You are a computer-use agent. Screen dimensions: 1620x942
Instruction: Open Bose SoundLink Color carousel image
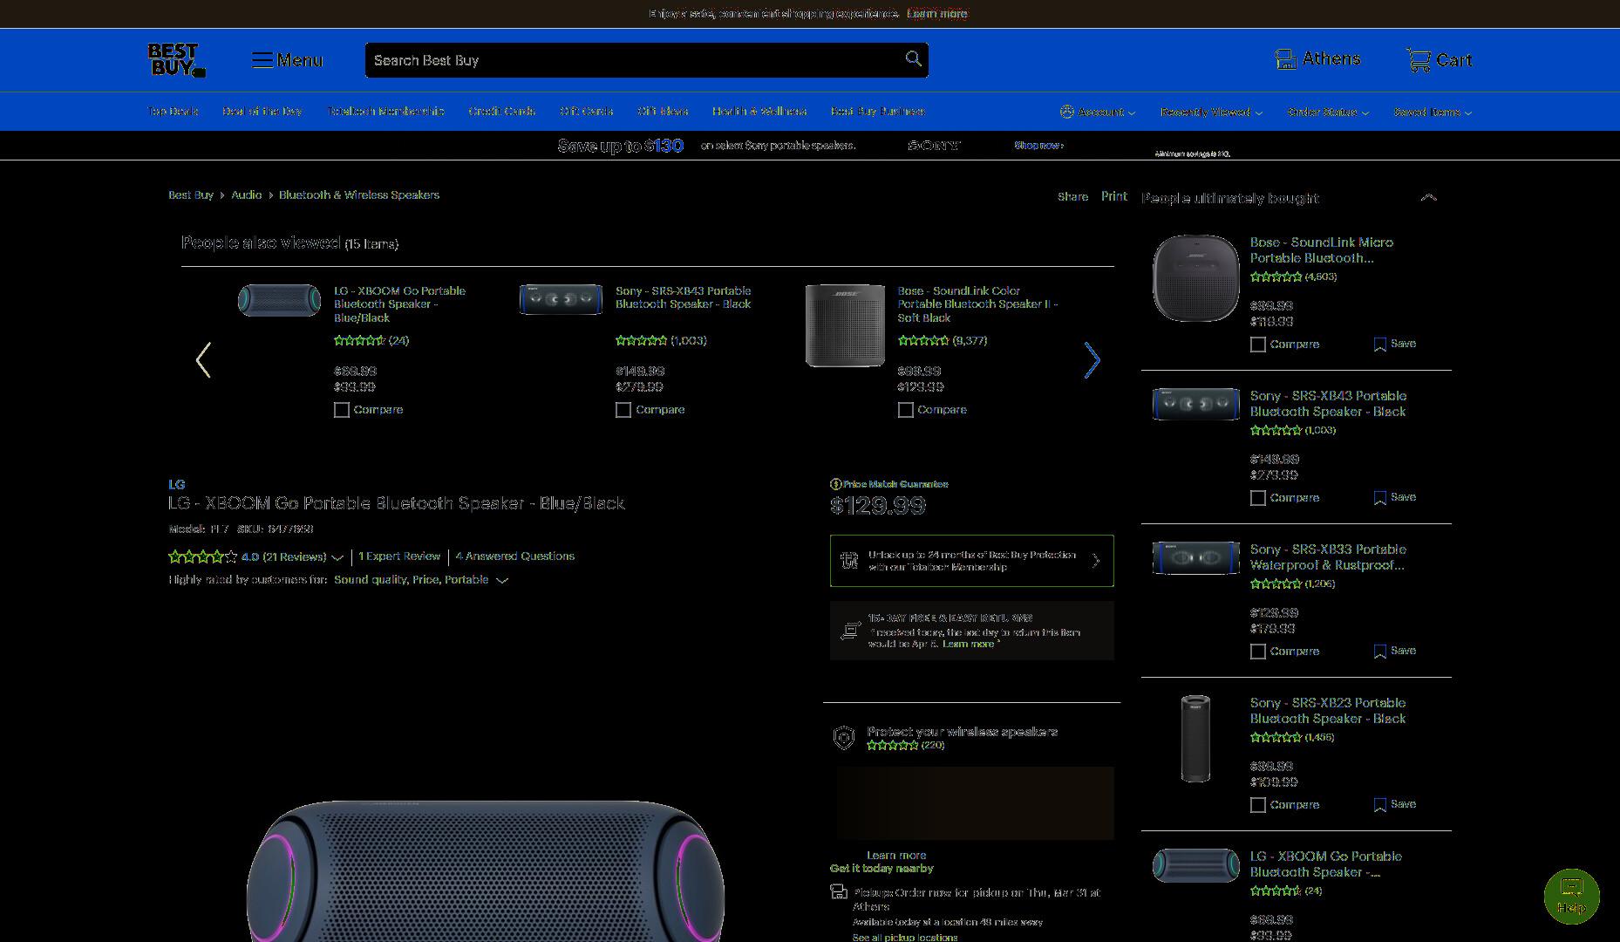[845, 325]
